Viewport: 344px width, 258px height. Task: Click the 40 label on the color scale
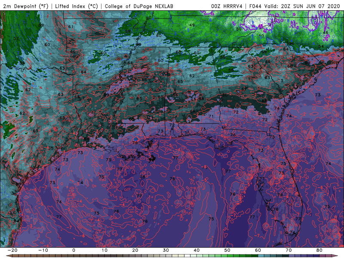(197, 250)
